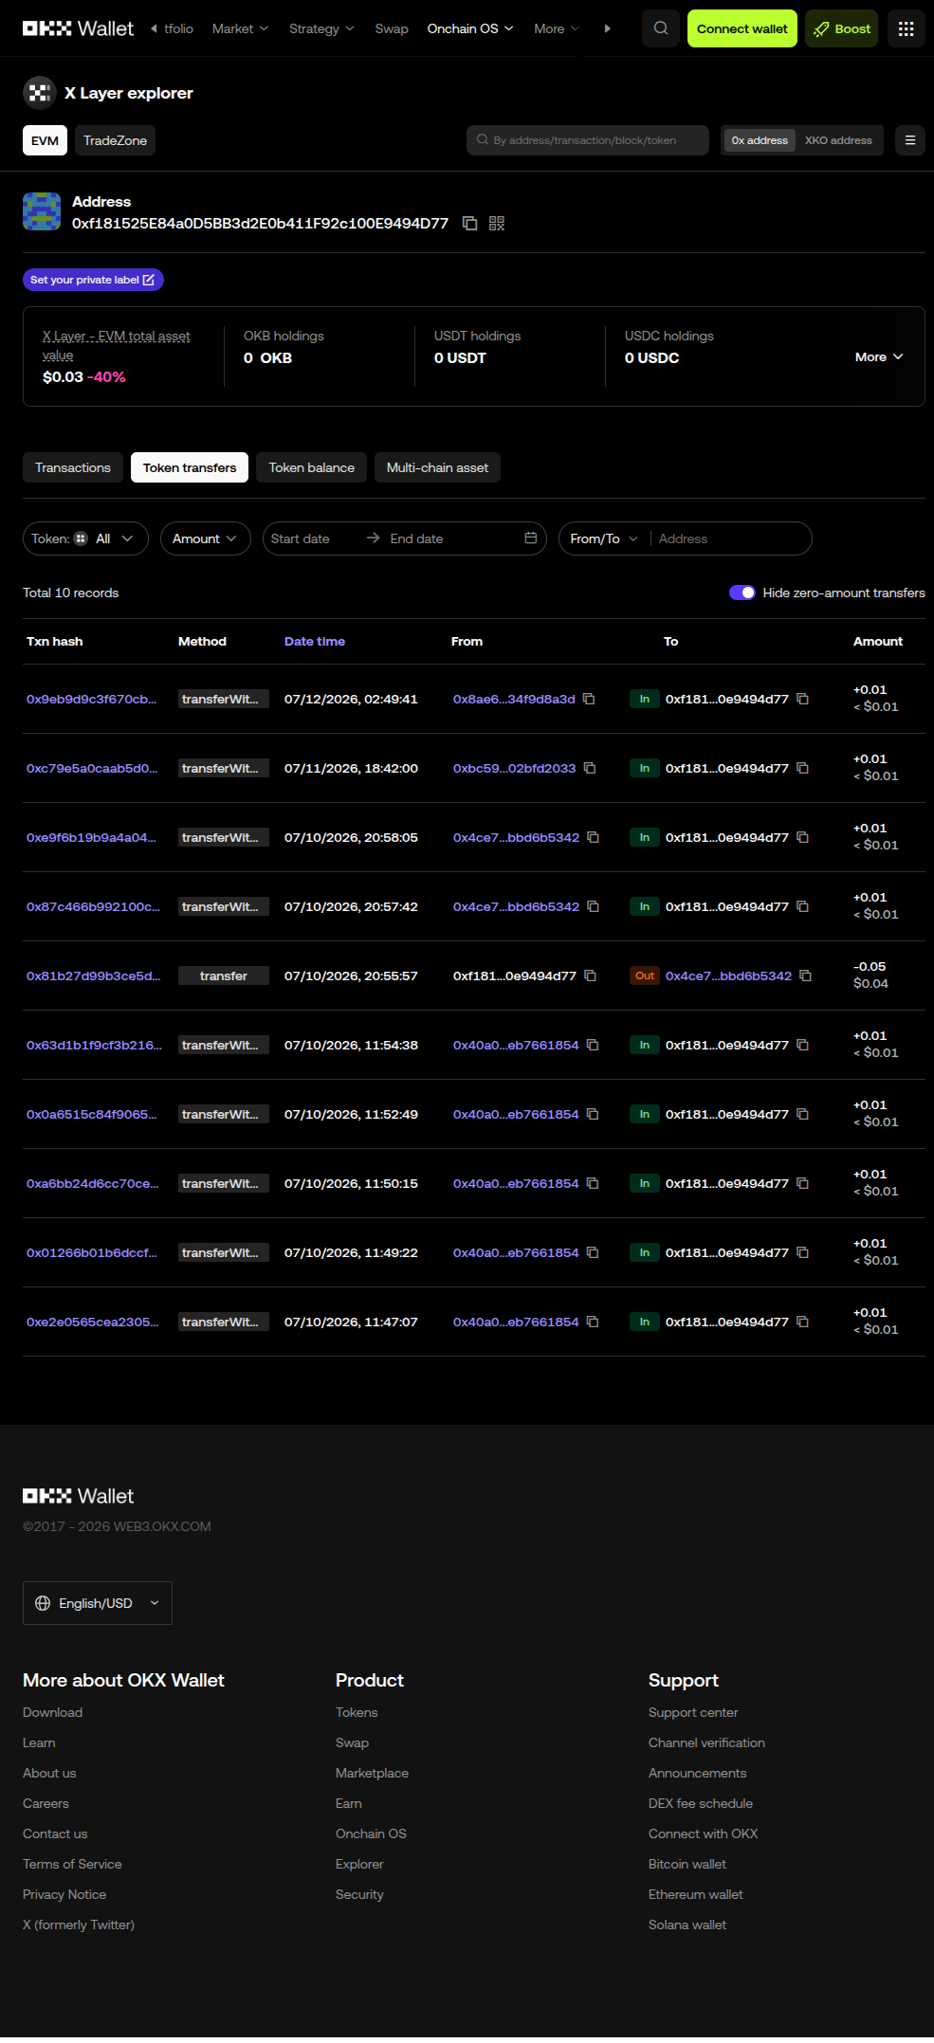The image size is (934, 2043).
Task: Expand the Amount filter dropdown
Action: [x=205, y=538]
